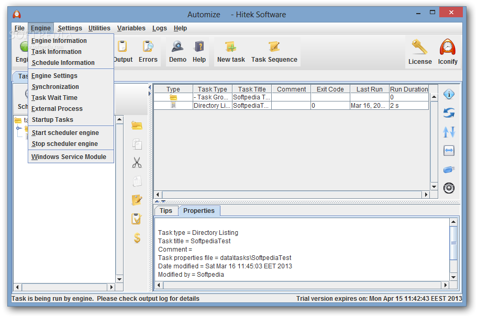
Task: Choose Engine Settings from menu
Action: 71,76
